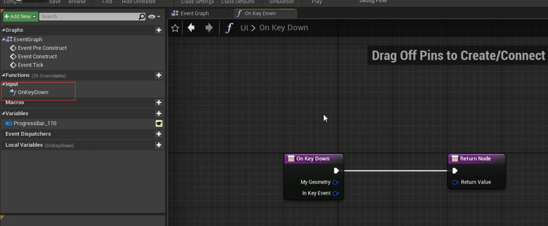The height and width of the screenshot is (226, 548).
Task: Click the UI breadcrumb link
Action: 244,28
